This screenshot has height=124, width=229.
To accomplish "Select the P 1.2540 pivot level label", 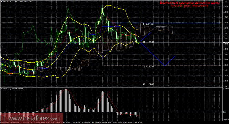I will pyautogui.click(x=148, y=24).
